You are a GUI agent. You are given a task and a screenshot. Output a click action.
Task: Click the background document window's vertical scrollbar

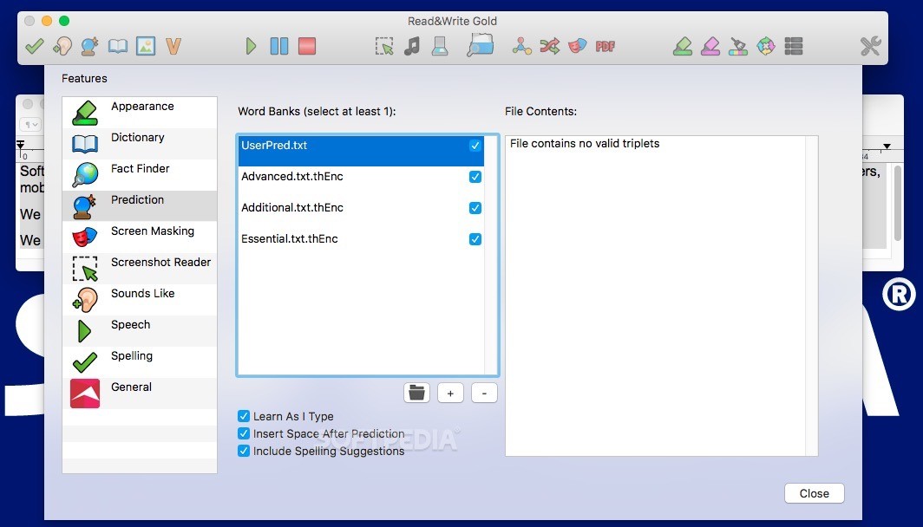coord(897,205)
